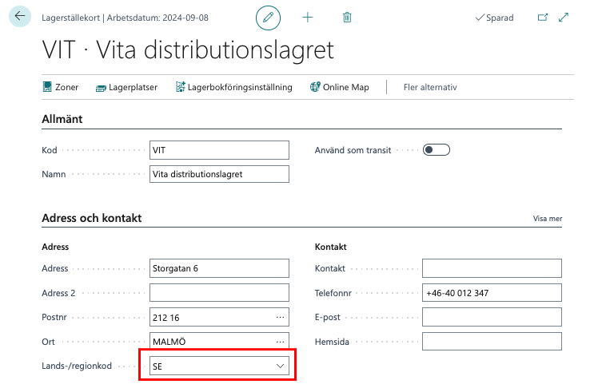This screenshot has width=610, height=384.
Task: Toggle the Använd som transit switch
Action: [x=437, y=149]
